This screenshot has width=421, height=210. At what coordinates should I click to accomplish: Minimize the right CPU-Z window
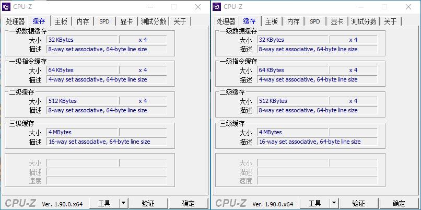pos(361,7)
